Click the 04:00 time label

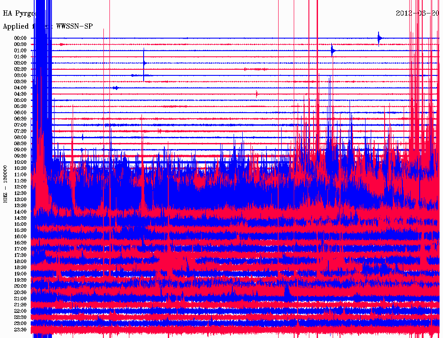[x=20, y=88]
